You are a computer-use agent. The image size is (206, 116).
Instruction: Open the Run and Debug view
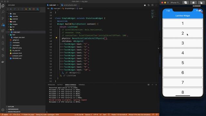tap(3, 24)
